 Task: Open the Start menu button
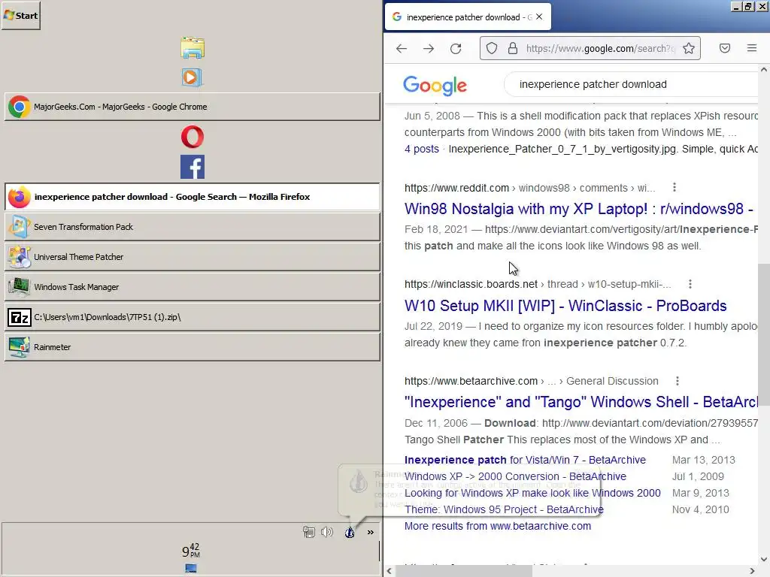point(21,15)
